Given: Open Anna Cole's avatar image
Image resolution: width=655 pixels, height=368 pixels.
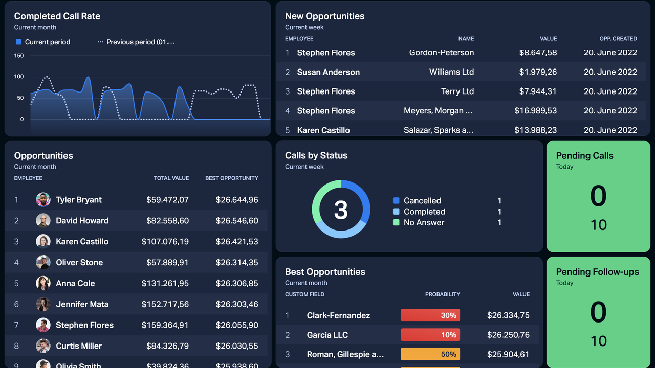Looking at the screenshot, I should (43, 283).
